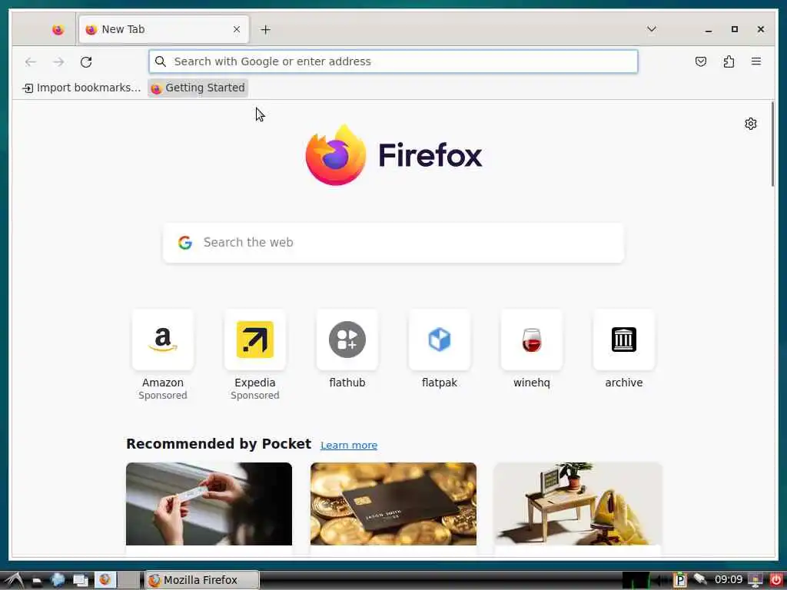Open the new tab personalize gear icon
Viewport: 787px width, 590px height.
click(x=750, y=124)
